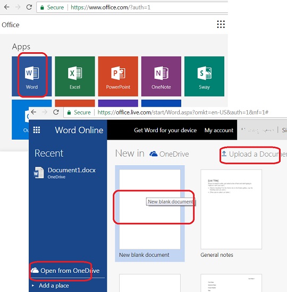Click the Word Online title

point(79,130)
